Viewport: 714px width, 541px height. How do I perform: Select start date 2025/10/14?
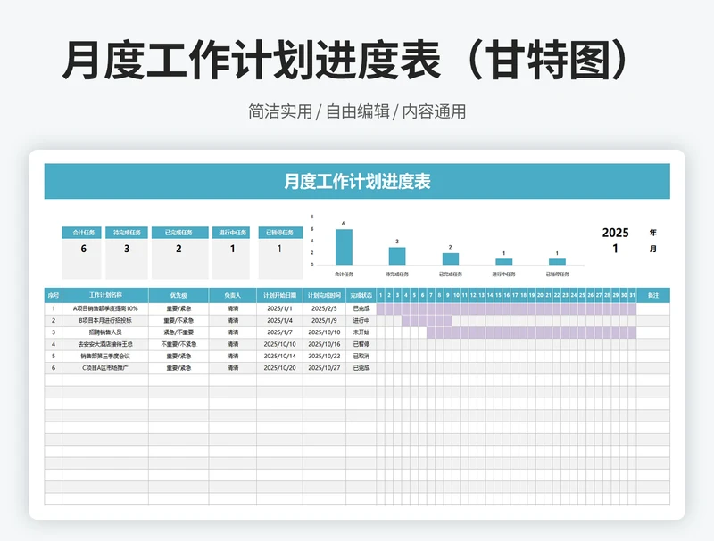coord(279,356)
